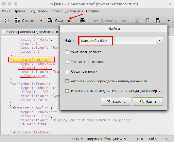Click the "useSymbolicIcons" line in editor
This screenshot has height=142, width=174.
[x=32, y=84]
